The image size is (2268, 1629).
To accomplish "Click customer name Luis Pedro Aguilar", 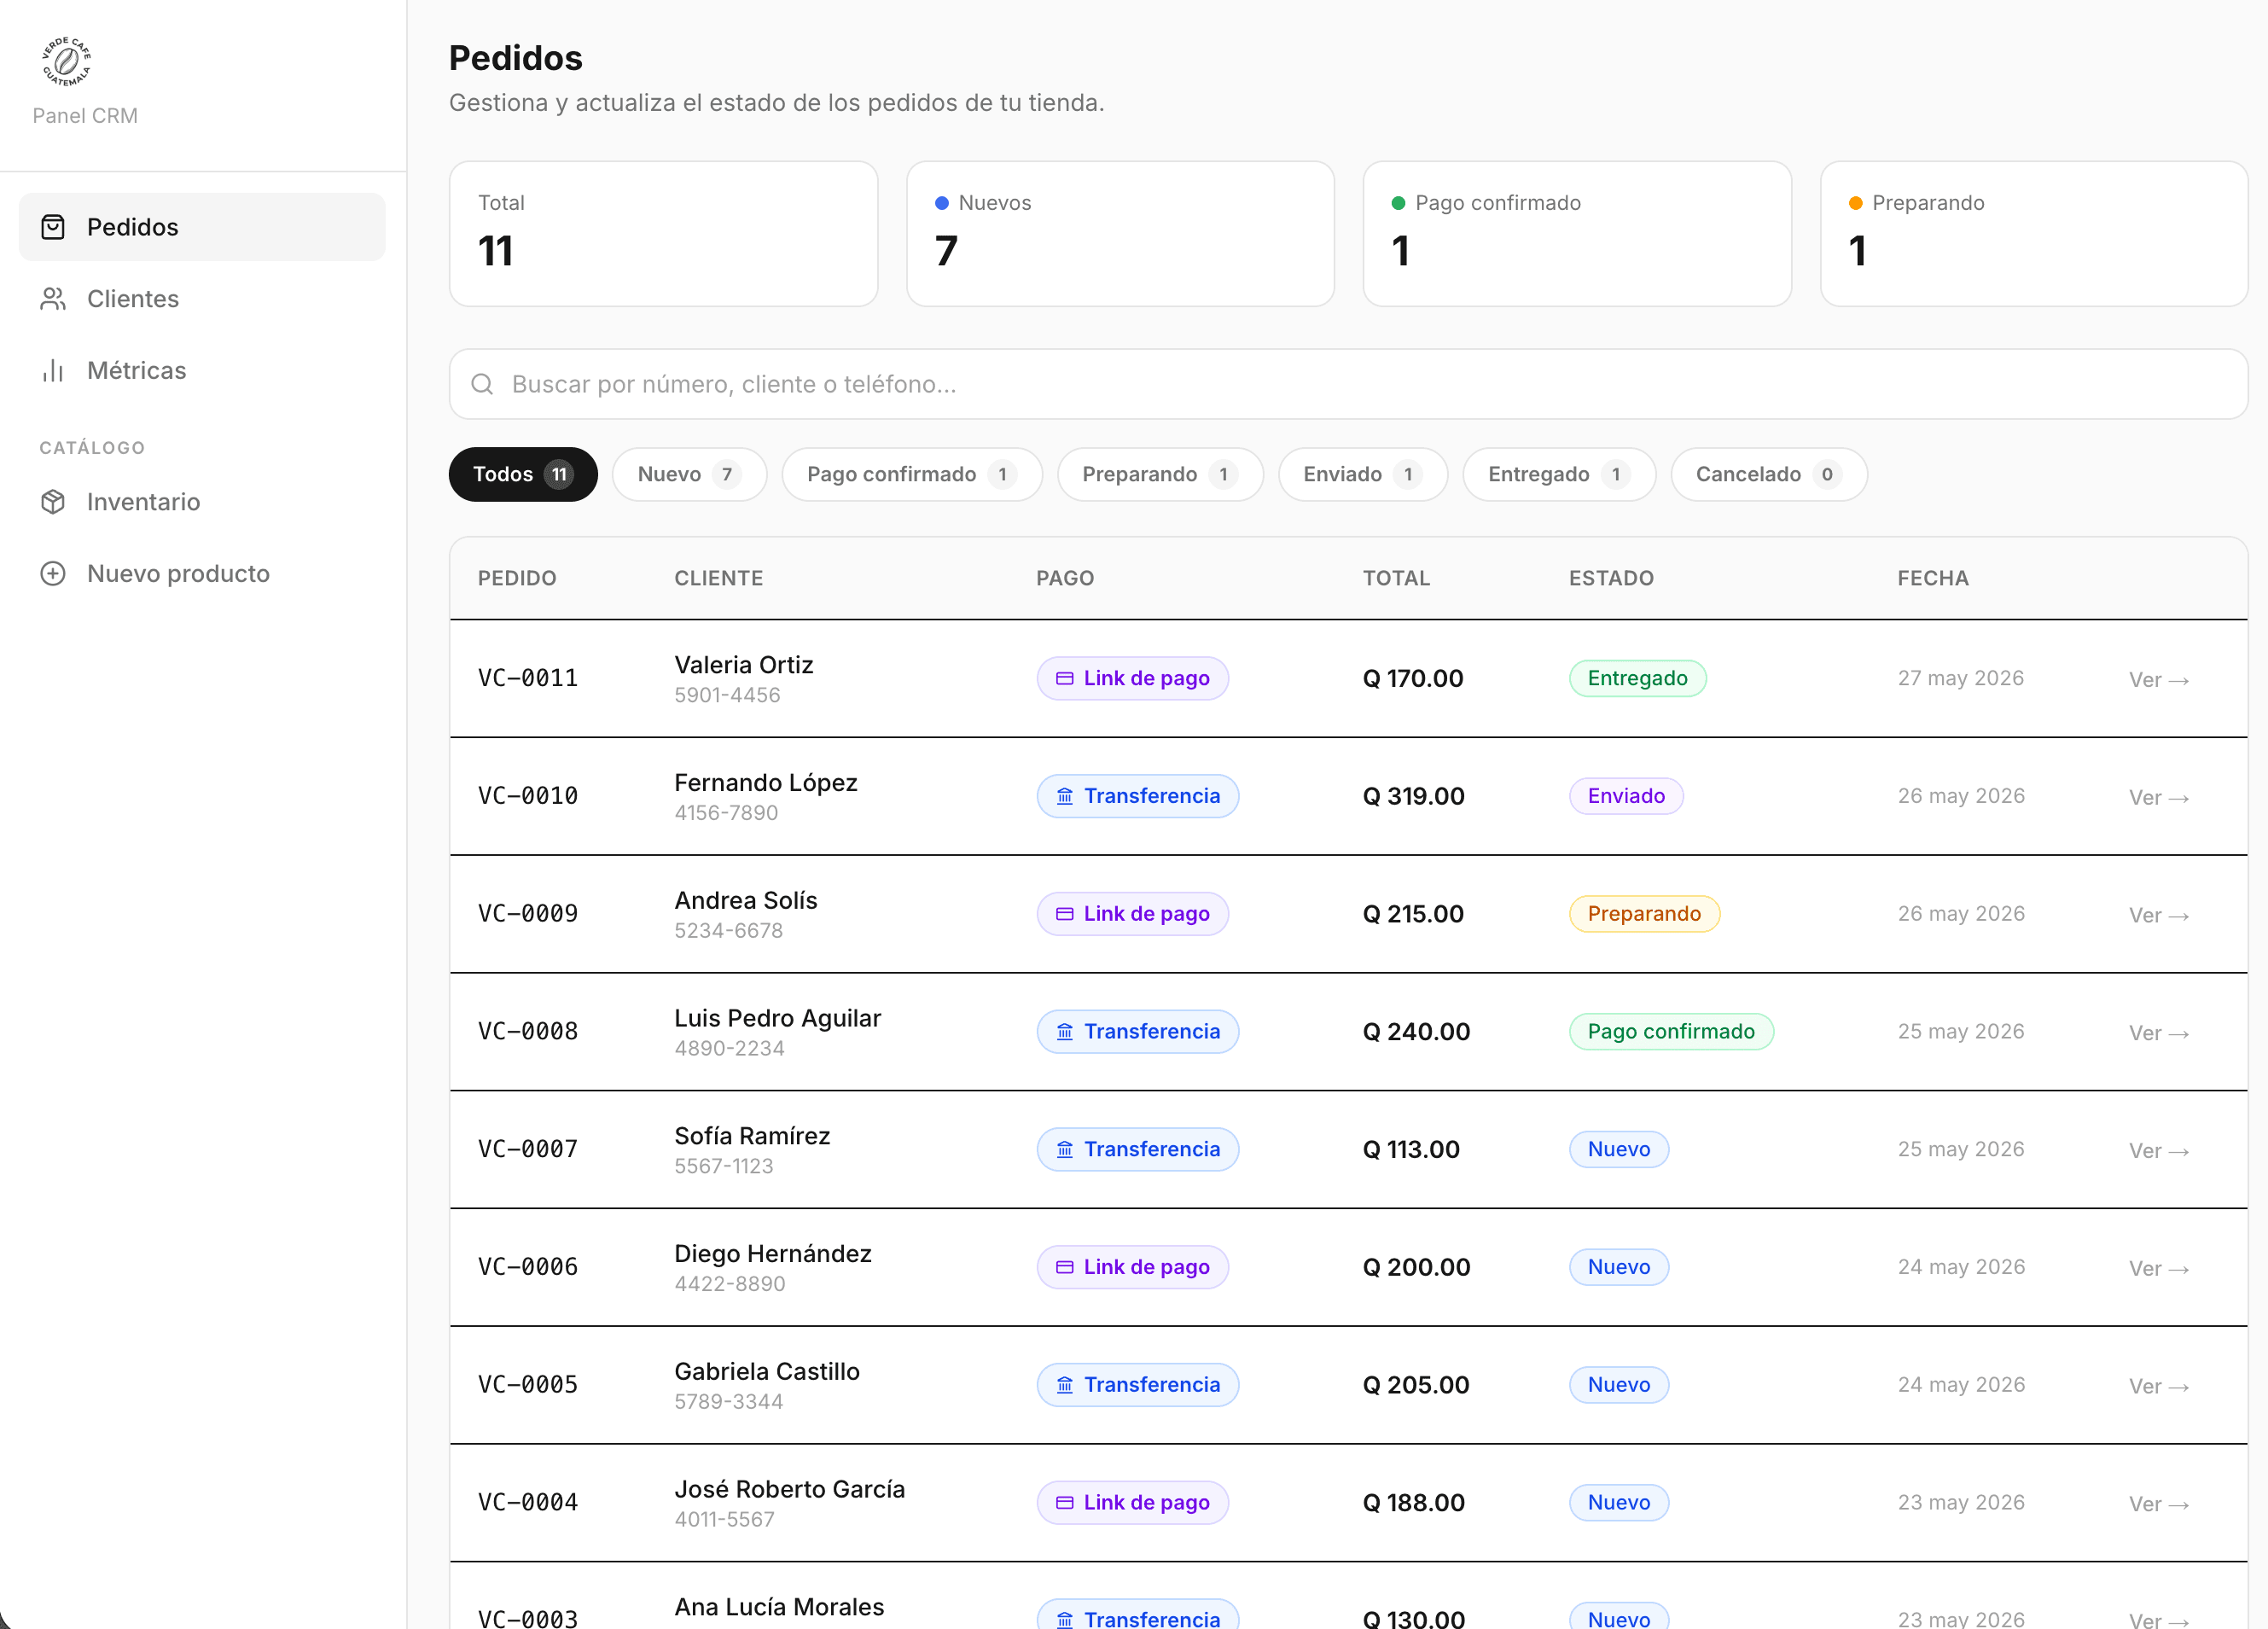I will [777, 1018].
